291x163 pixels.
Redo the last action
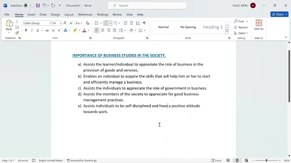pos(53,5)
